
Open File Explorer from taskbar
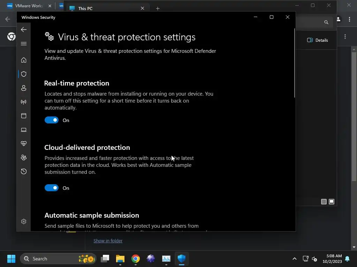point(120,259)
